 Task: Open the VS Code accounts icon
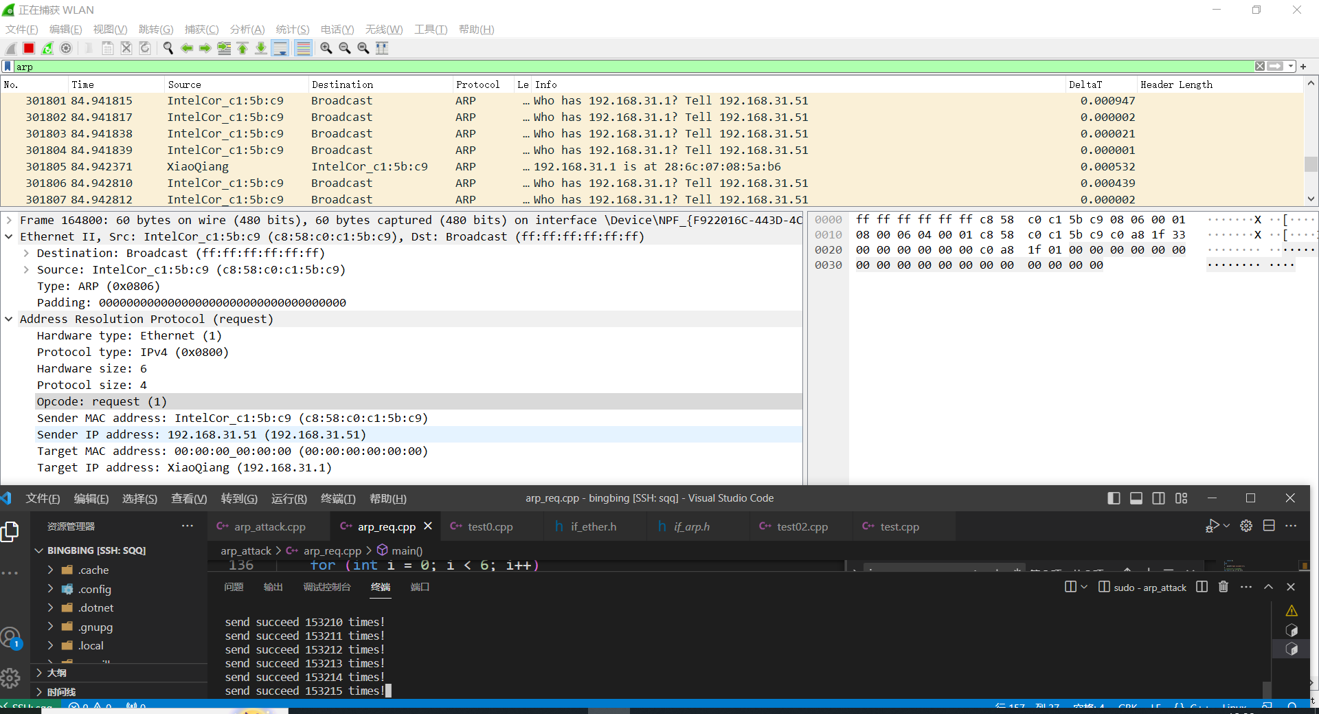[10, 638]
